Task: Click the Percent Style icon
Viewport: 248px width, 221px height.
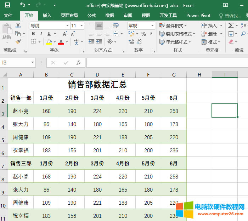Action: 143,34
